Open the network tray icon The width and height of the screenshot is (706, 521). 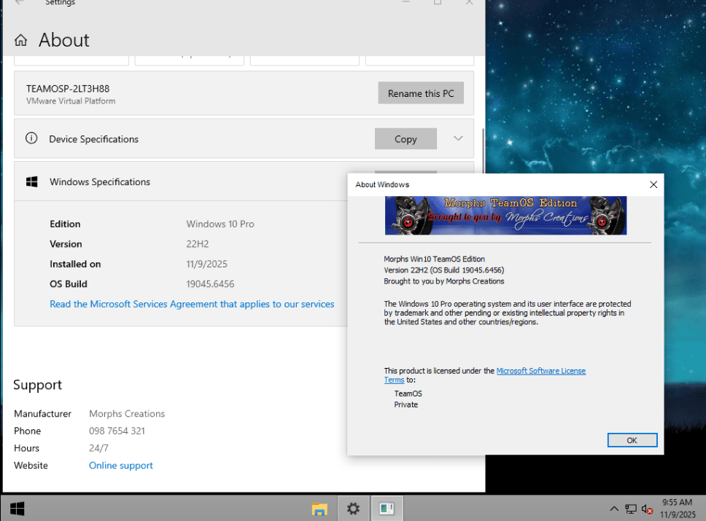(631, 509)
